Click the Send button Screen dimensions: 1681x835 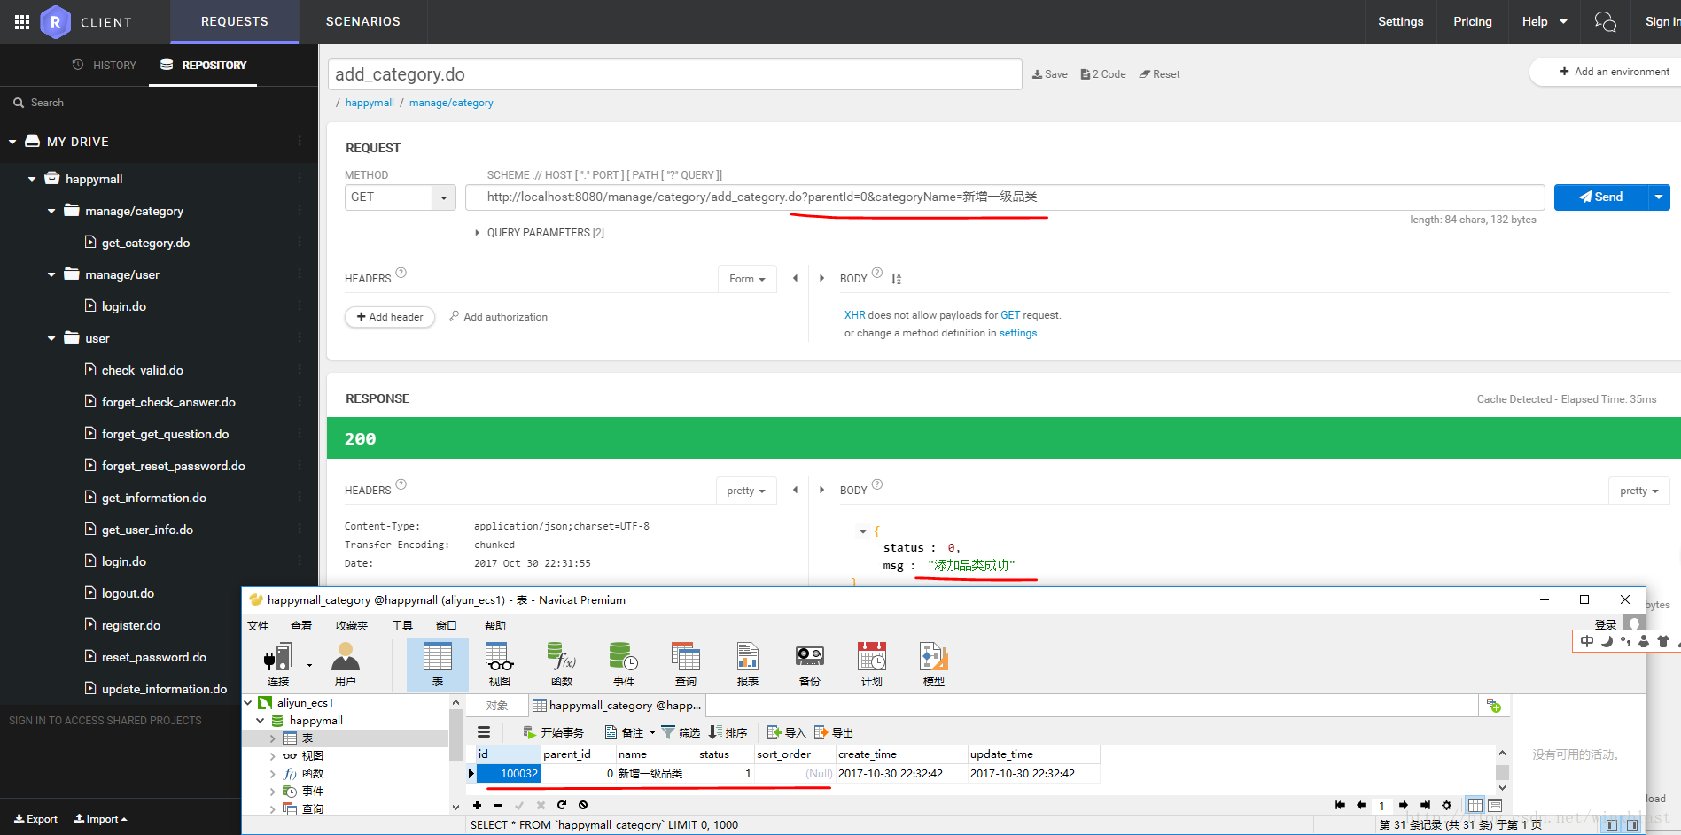point(1601,197)
